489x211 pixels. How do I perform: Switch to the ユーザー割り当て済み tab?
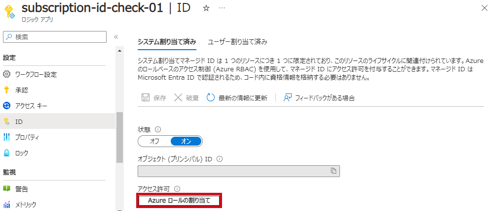coord(238,41)
